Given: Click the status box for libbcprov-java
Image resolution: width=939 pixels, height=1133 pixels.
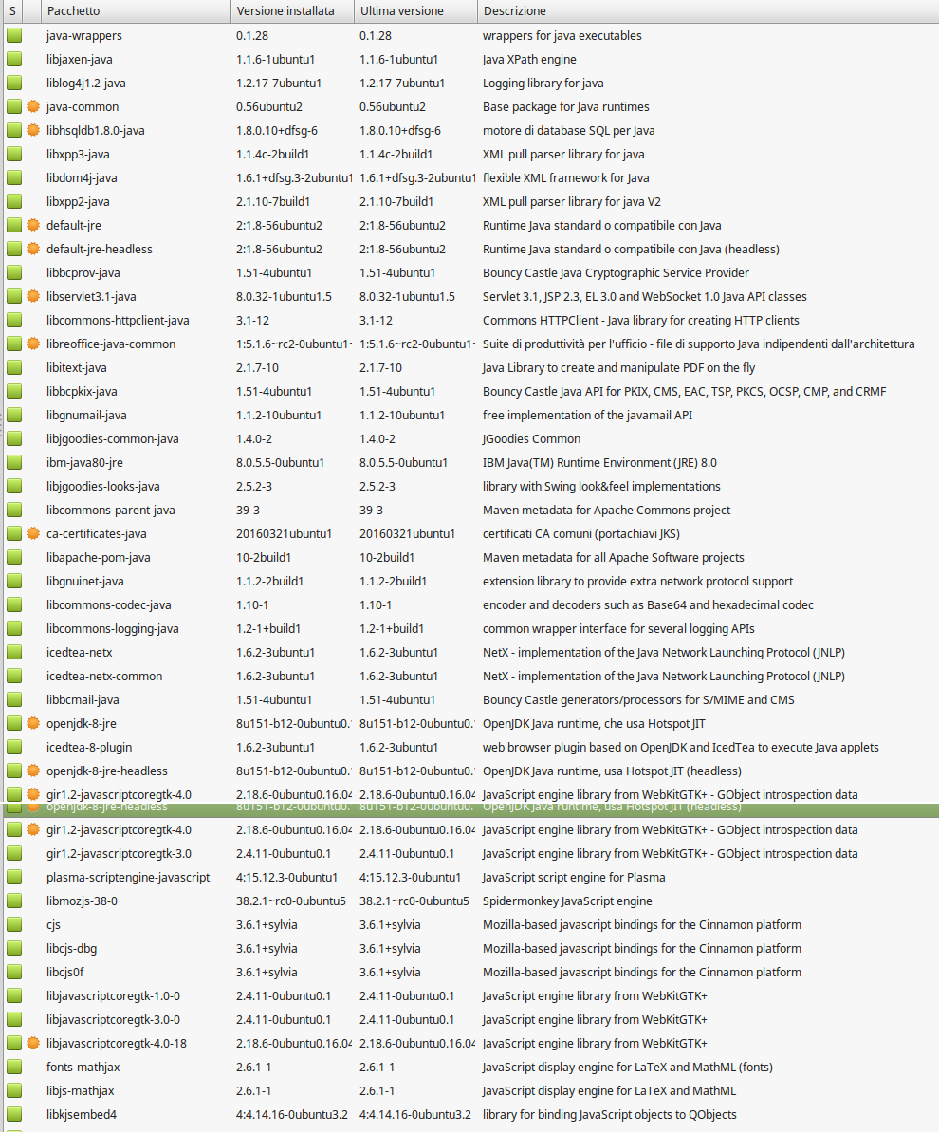Looking at the screenshot, I should [14, 273].
